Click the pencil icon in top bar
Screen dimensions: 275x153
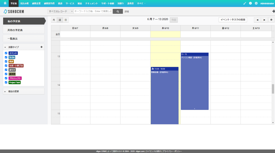click(244, 3)
